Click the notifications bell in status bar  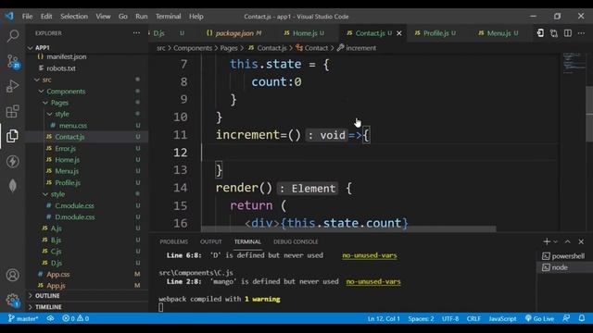[x=582, y=318]
